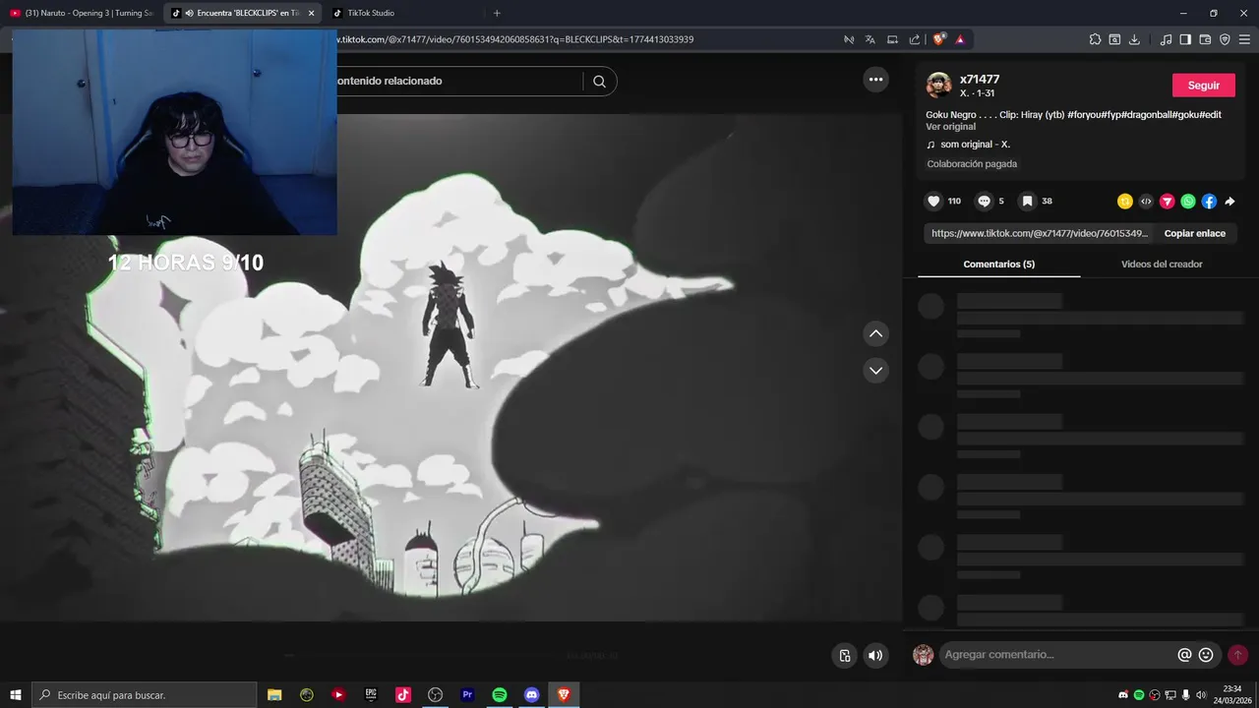Open x71477 profile avatar
Image resolution: width=1259 pixels, height=708 pixels.
(939, 86)
